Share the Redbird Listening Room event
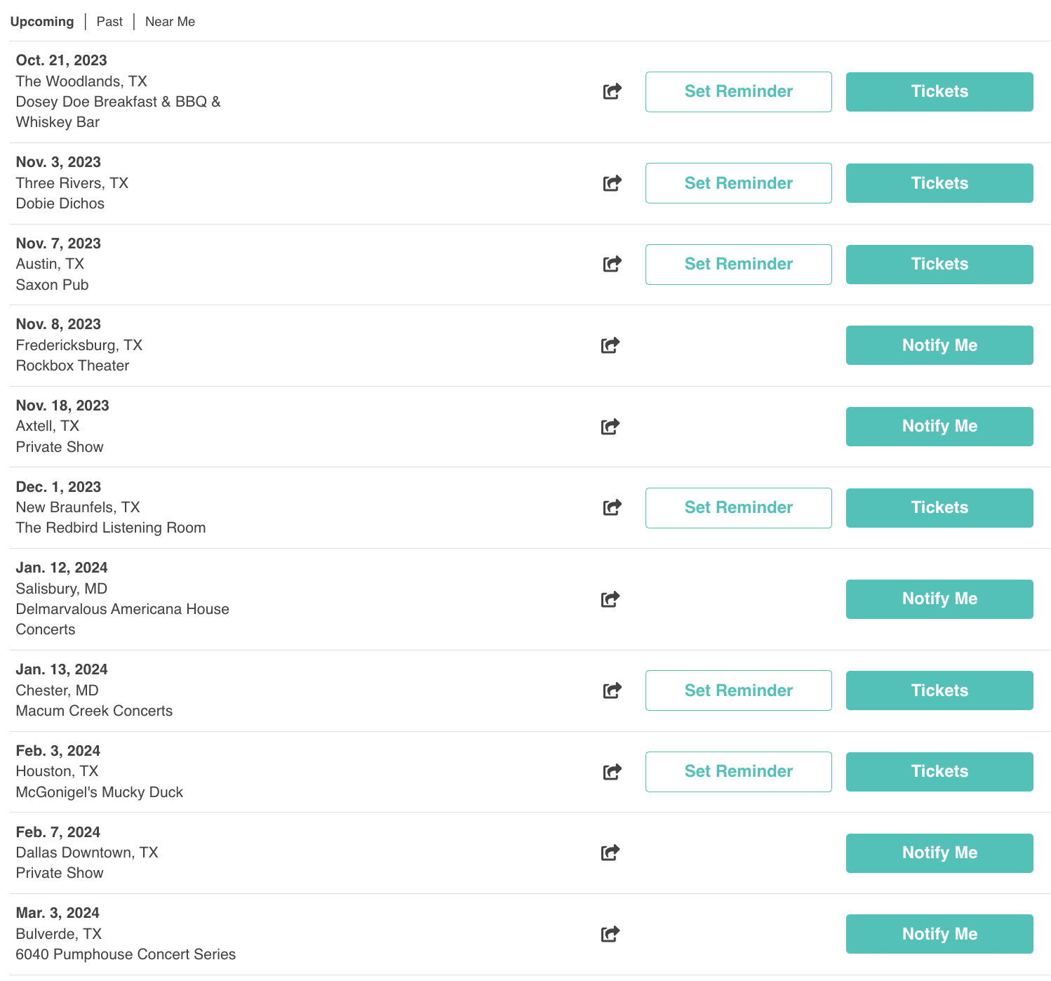Screen dimensions: 1051x981 tap(612, 507)
